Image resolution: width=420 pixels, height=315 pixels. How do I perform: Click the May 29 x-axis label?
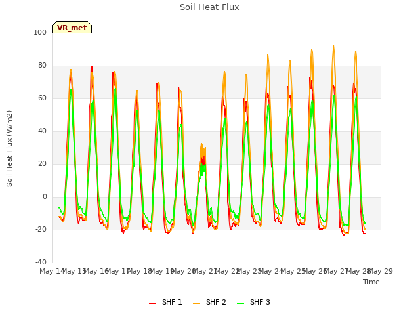click(x=381, y=271)
